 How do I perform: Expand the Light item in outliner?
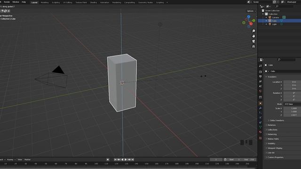[x=266, y=24]
